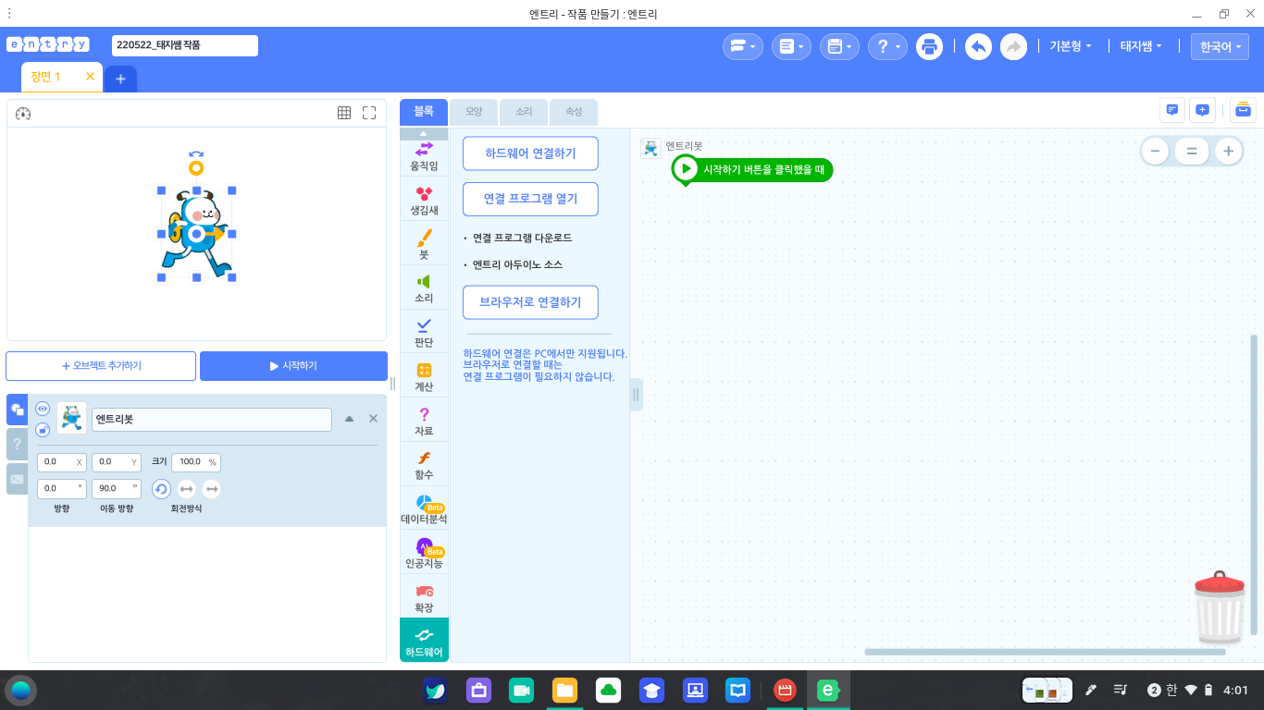1264x710 pixels.
Task: Select horizontal flip rotation method
Action: point(186,489)
